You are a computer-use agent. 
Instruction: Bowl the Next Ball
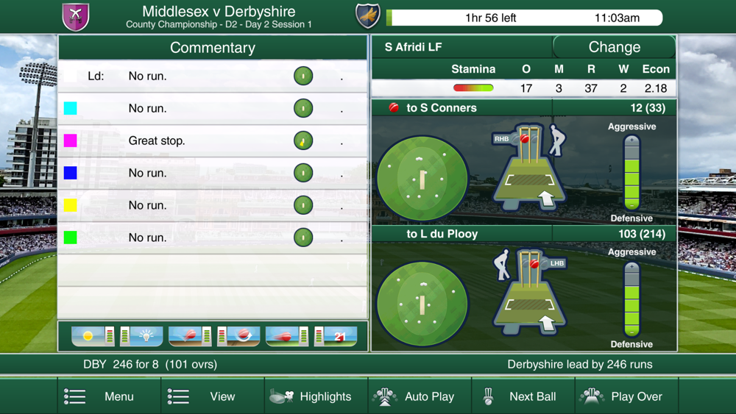click(523, 396)
